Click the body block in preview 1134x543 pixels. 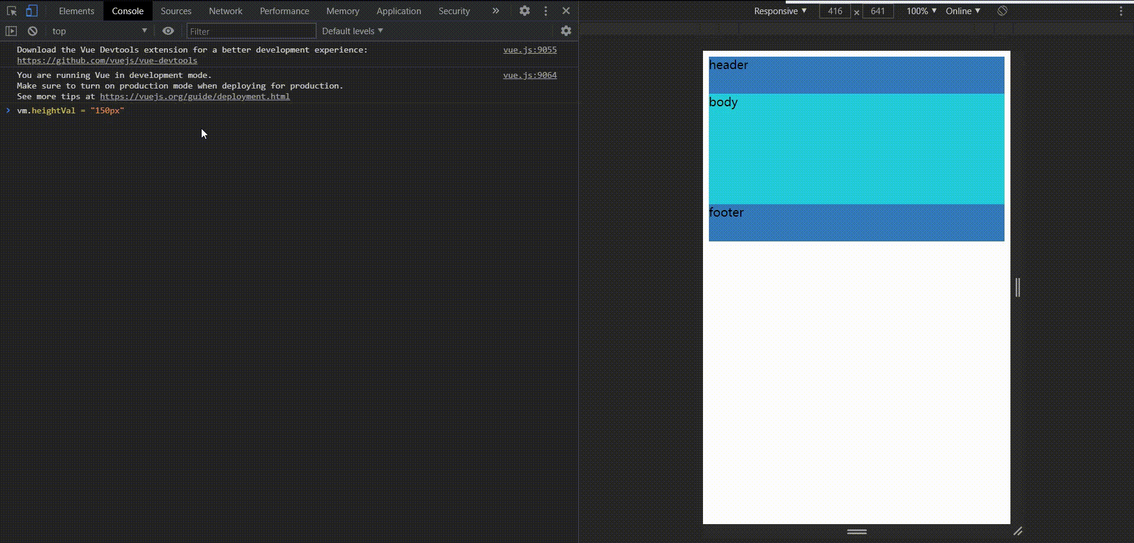pyautogui.click(x=857, y=149)
